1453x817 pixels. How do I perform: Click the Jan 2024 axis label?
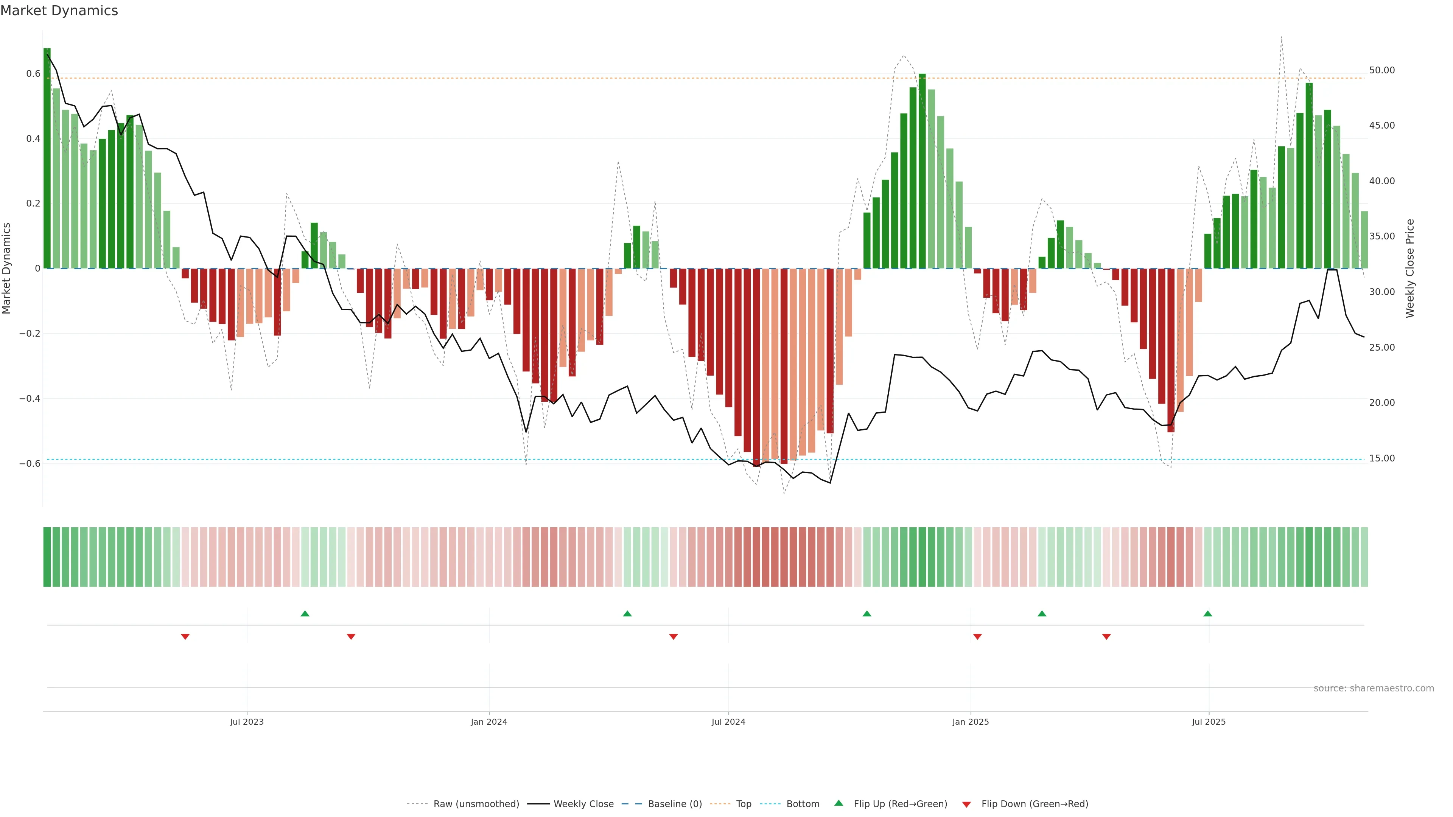(489, 722)
